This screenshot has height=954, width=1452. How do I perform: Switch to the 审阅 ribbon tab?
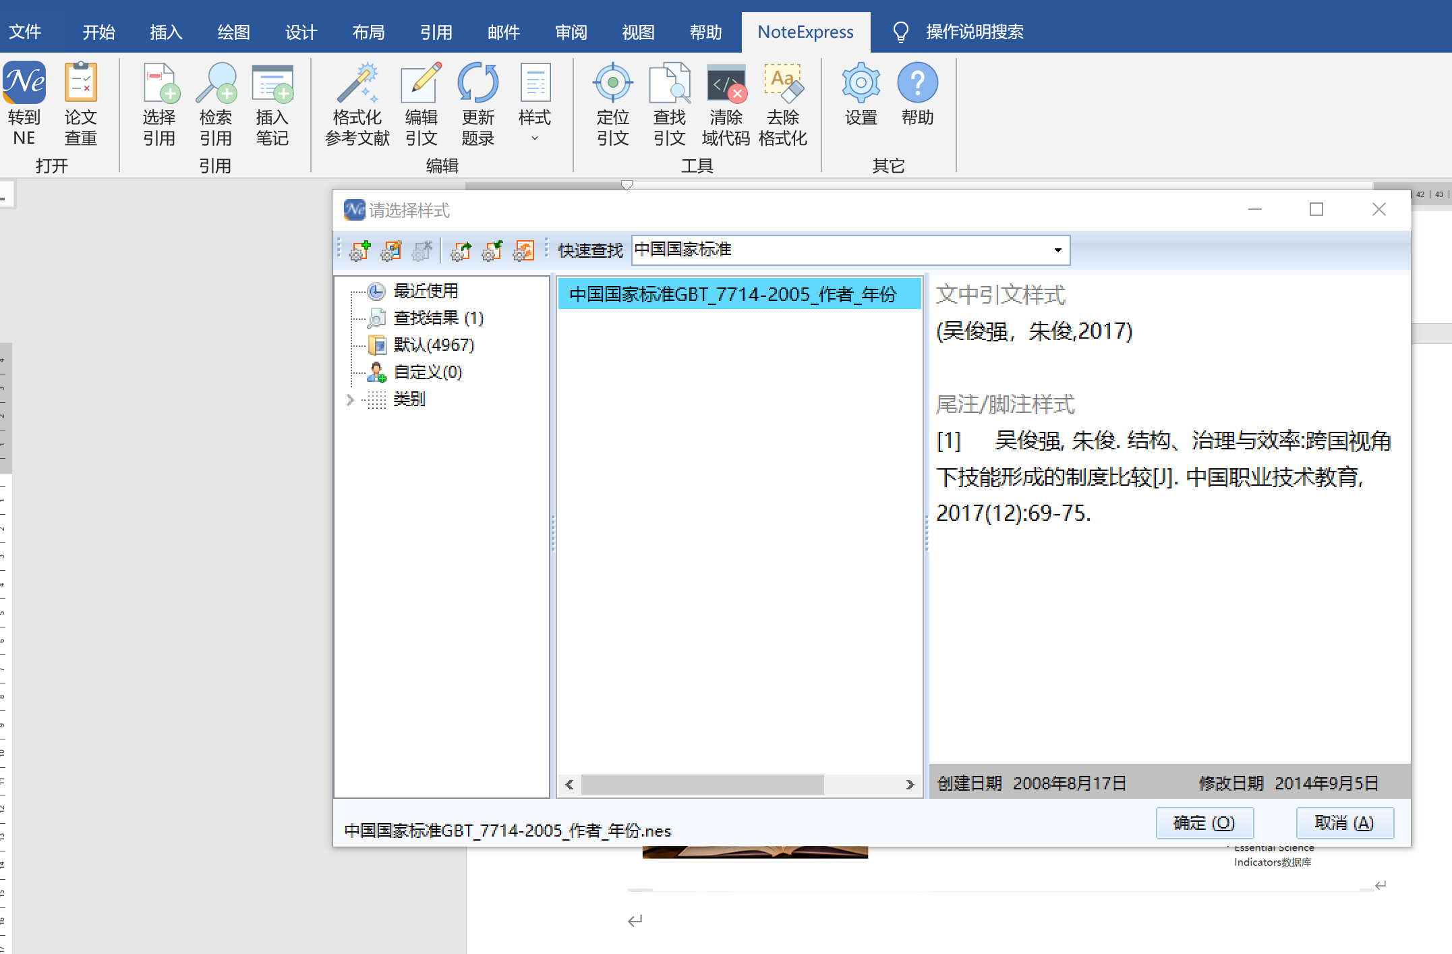(571, 32)
